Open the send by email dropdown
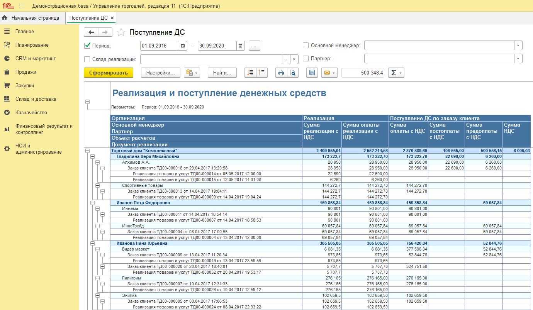533x310 pixels. click(x=329, y=73)
